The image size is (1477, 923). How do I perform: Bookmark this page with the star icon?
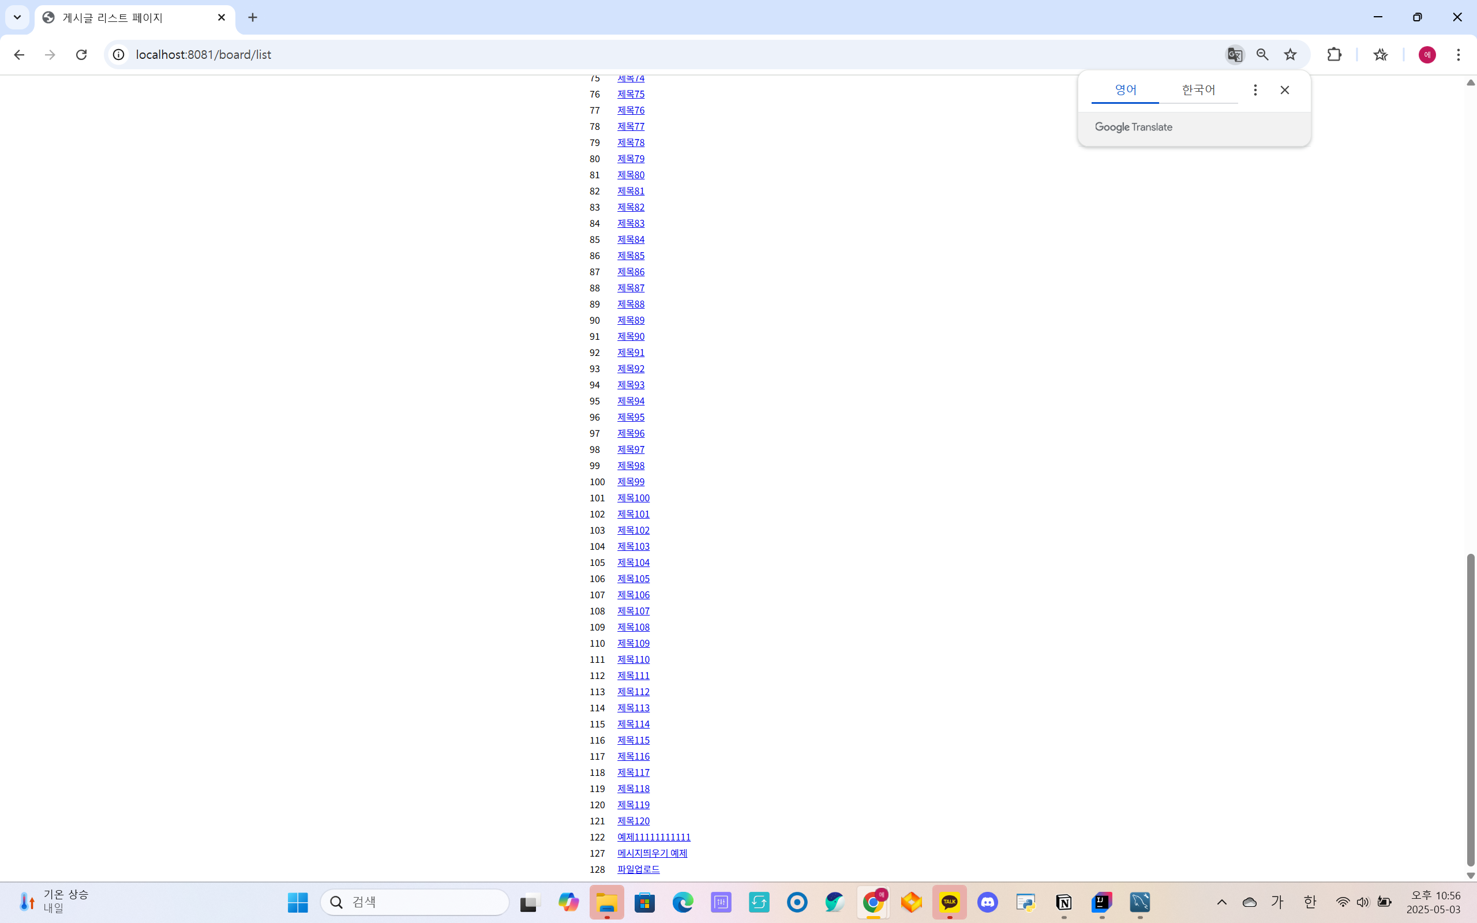[1289, 55]
